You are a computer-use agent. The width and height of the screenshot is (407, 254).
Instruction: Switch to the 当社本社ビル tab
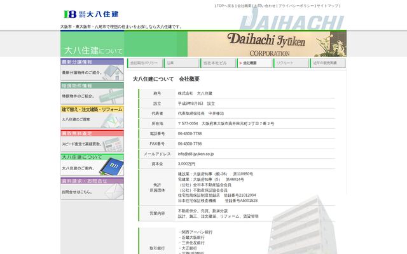click(x=218, y=63)
